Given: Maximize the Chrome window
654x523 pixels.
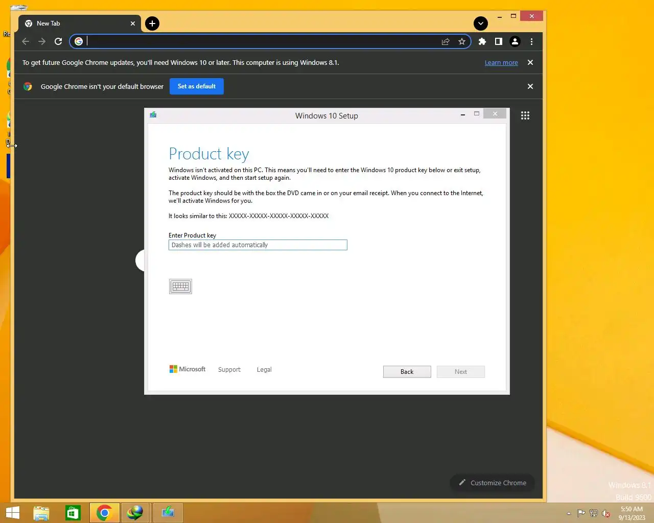Looking at the screenshot, I should [513, 16].
